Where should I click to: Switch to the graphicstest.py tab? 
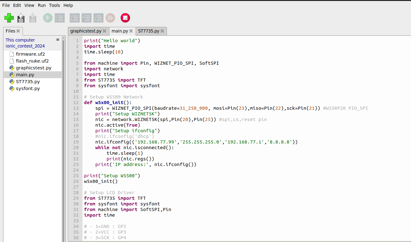(86, 31)
